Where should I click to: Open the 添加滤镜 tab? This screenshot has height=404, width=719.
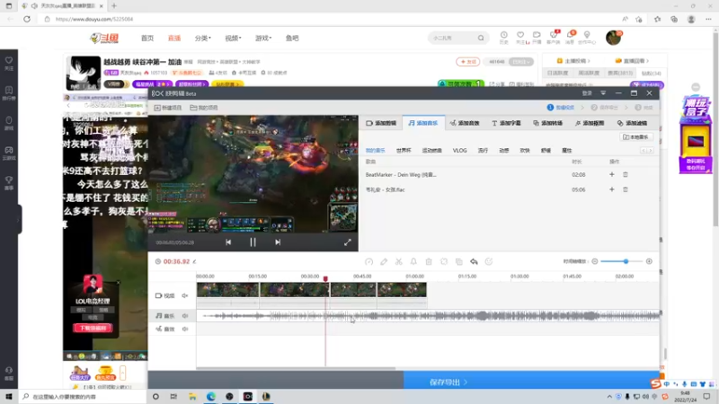[x=632, y=123]
